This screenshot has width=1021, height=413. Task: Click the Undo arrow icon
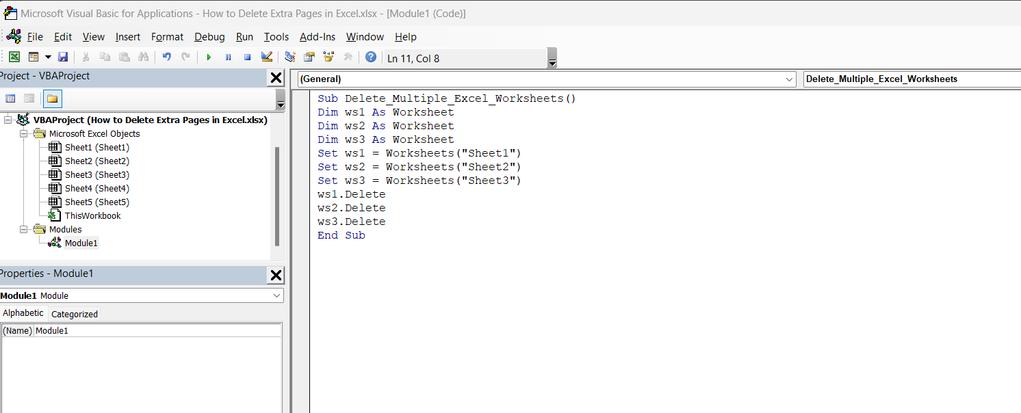click(x=166, y=57)
